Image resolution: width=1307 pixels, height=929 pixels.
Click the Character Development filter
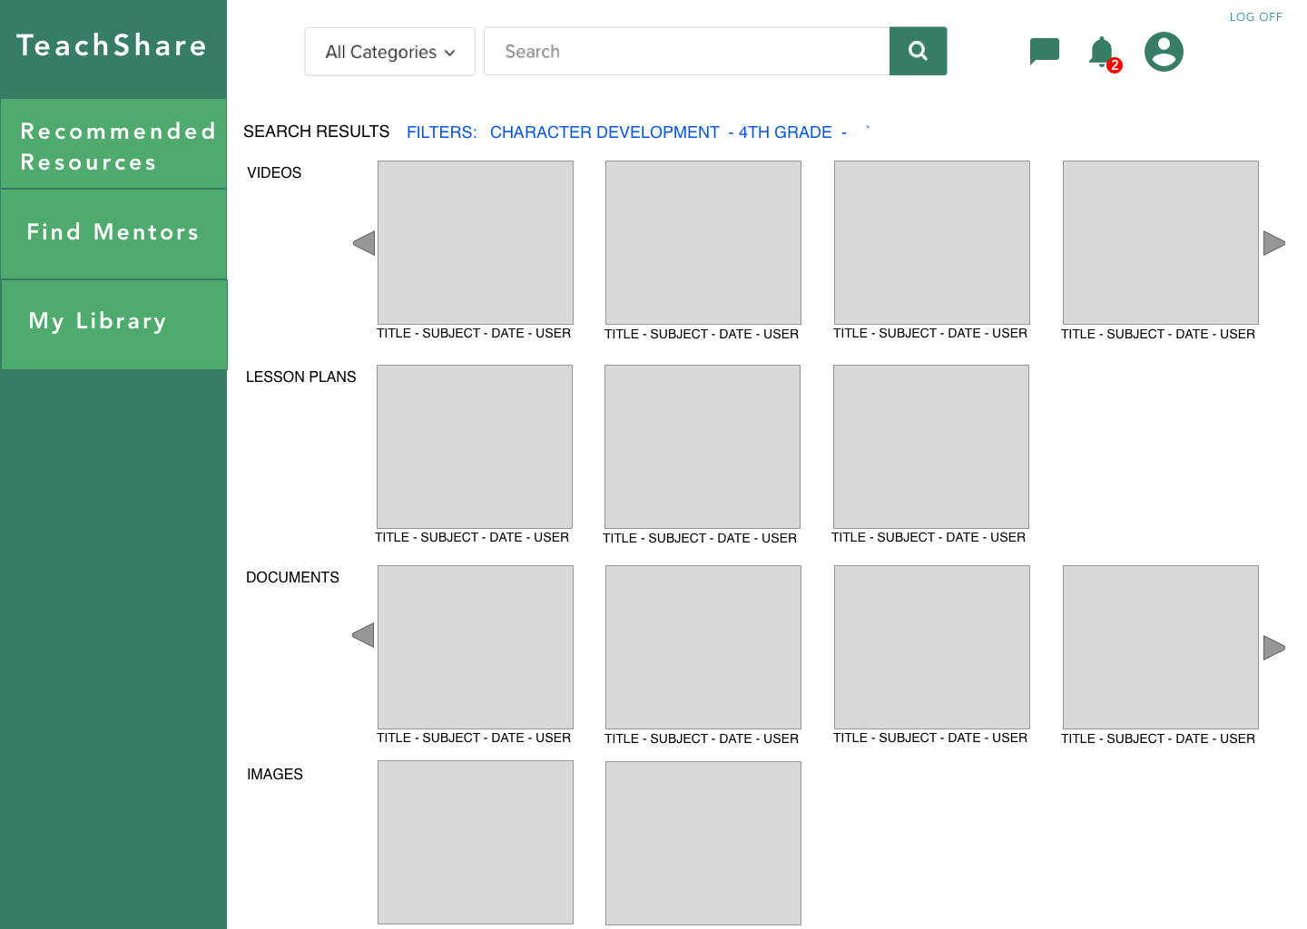click(604, 132)
